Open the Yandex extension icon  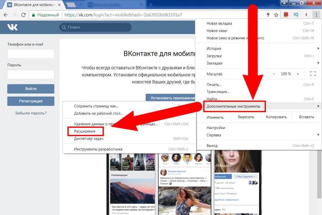click(306, 15)
